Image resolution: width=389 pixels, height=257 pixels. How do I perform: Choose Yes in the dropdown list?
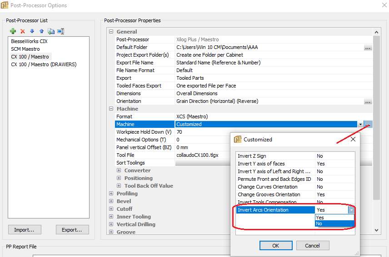click(334, 218)
